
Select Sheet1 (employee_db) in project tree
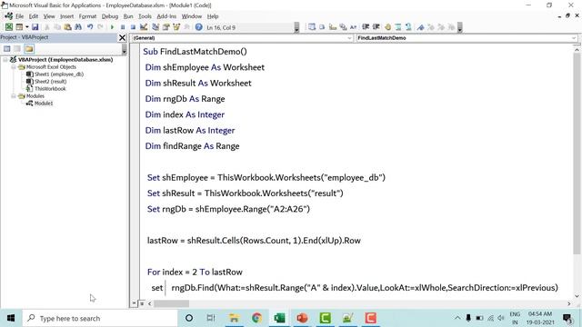pos(58,74)
